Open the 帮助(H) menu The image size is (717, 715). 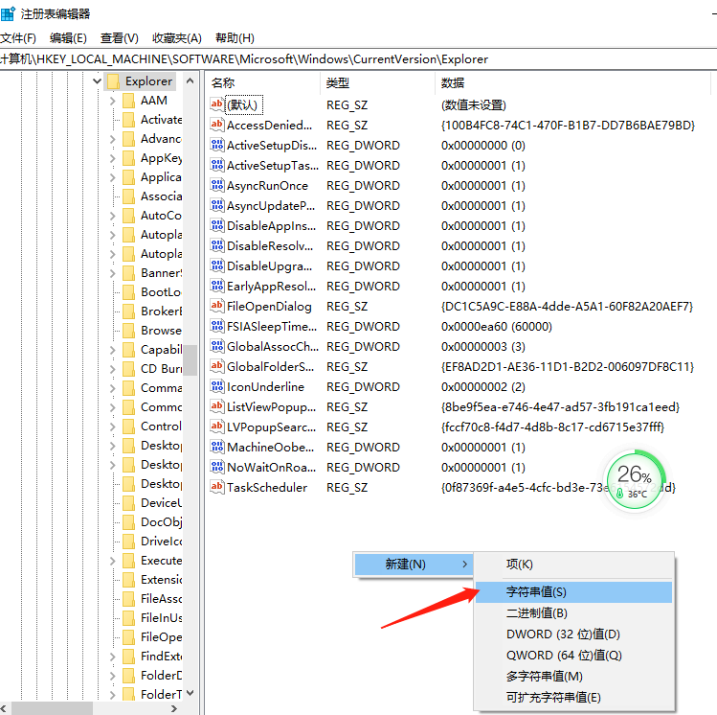click(235, 38)
